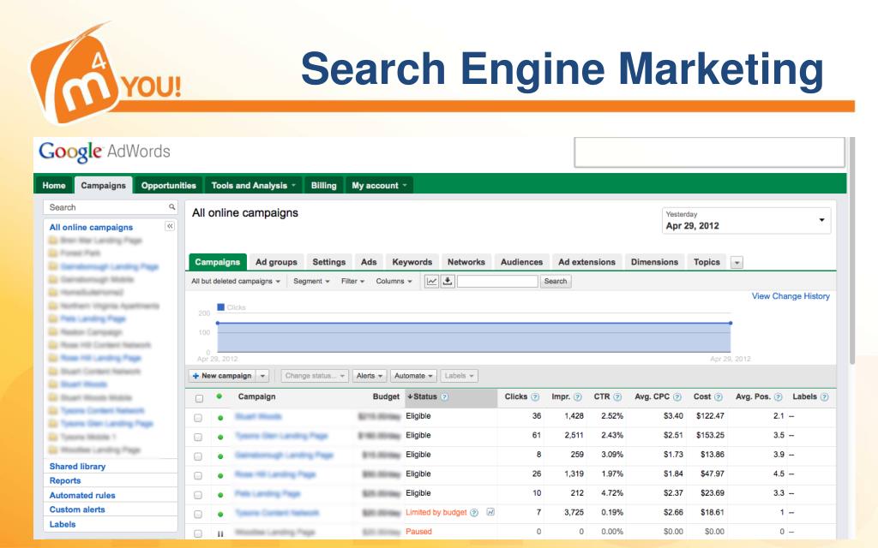
Task: Open the Change status dropdown
Action: pos(315,376)
